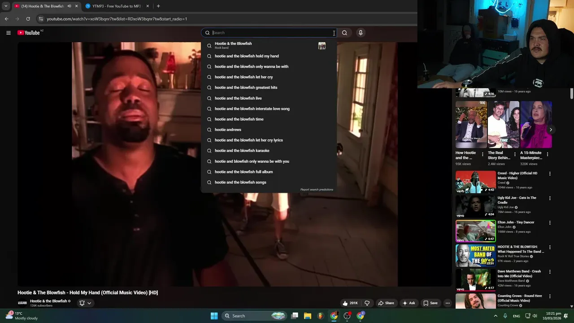Open options for Ugly Kid Joe video
Viewport: 574px width, 323px height.
pyautogui.click(x=550, y=198)
